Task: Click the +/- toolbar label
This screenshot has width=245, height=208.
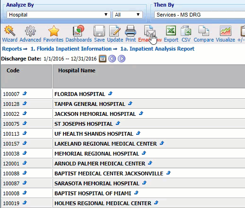Action: [241, 40]
